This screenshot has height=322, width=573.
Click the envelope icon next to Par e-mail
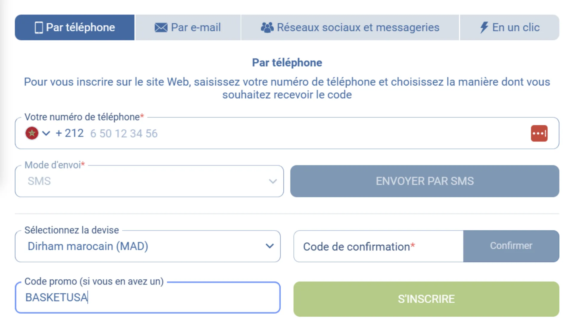(161, 27)
